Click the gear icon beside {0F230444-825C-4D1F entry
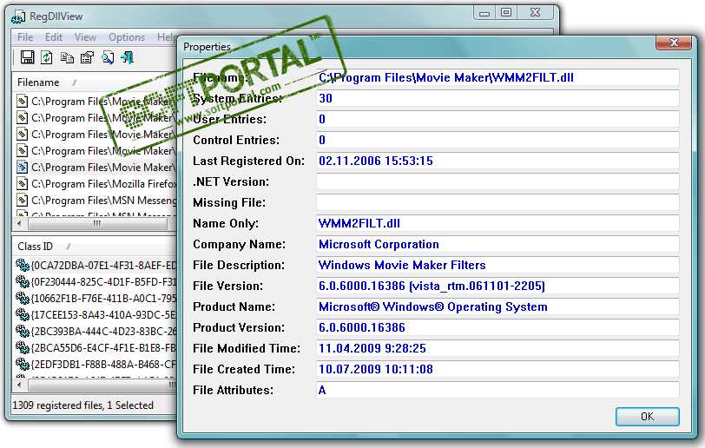This screenshot has width=705, height=448. (x=23, y=281)
